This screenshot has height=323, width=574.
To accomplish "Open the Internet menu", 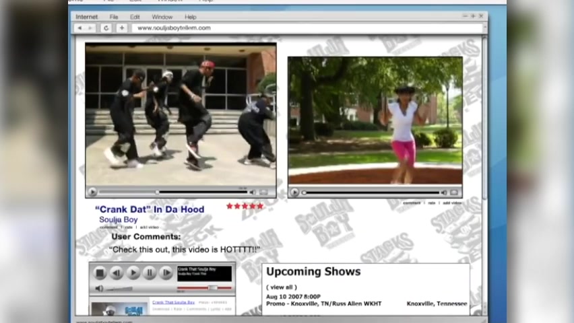I will [86, 17].
